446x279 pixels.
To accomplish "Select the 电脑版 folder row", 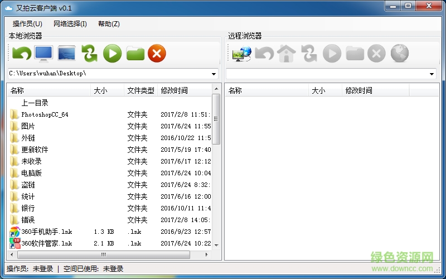I will tap(110, 173).
